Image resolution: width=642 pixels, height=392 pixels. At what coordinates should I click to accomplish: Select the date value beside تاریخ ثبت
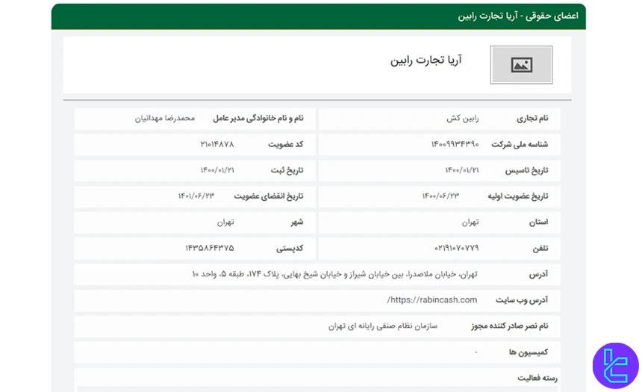tap(217, 170)
